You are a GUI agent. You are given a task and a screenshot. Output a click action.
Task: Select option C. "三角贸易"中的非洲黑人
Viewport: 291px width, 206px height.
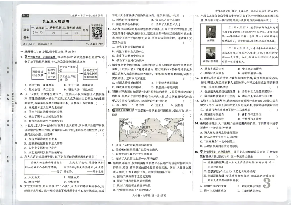tap(218, 141)
